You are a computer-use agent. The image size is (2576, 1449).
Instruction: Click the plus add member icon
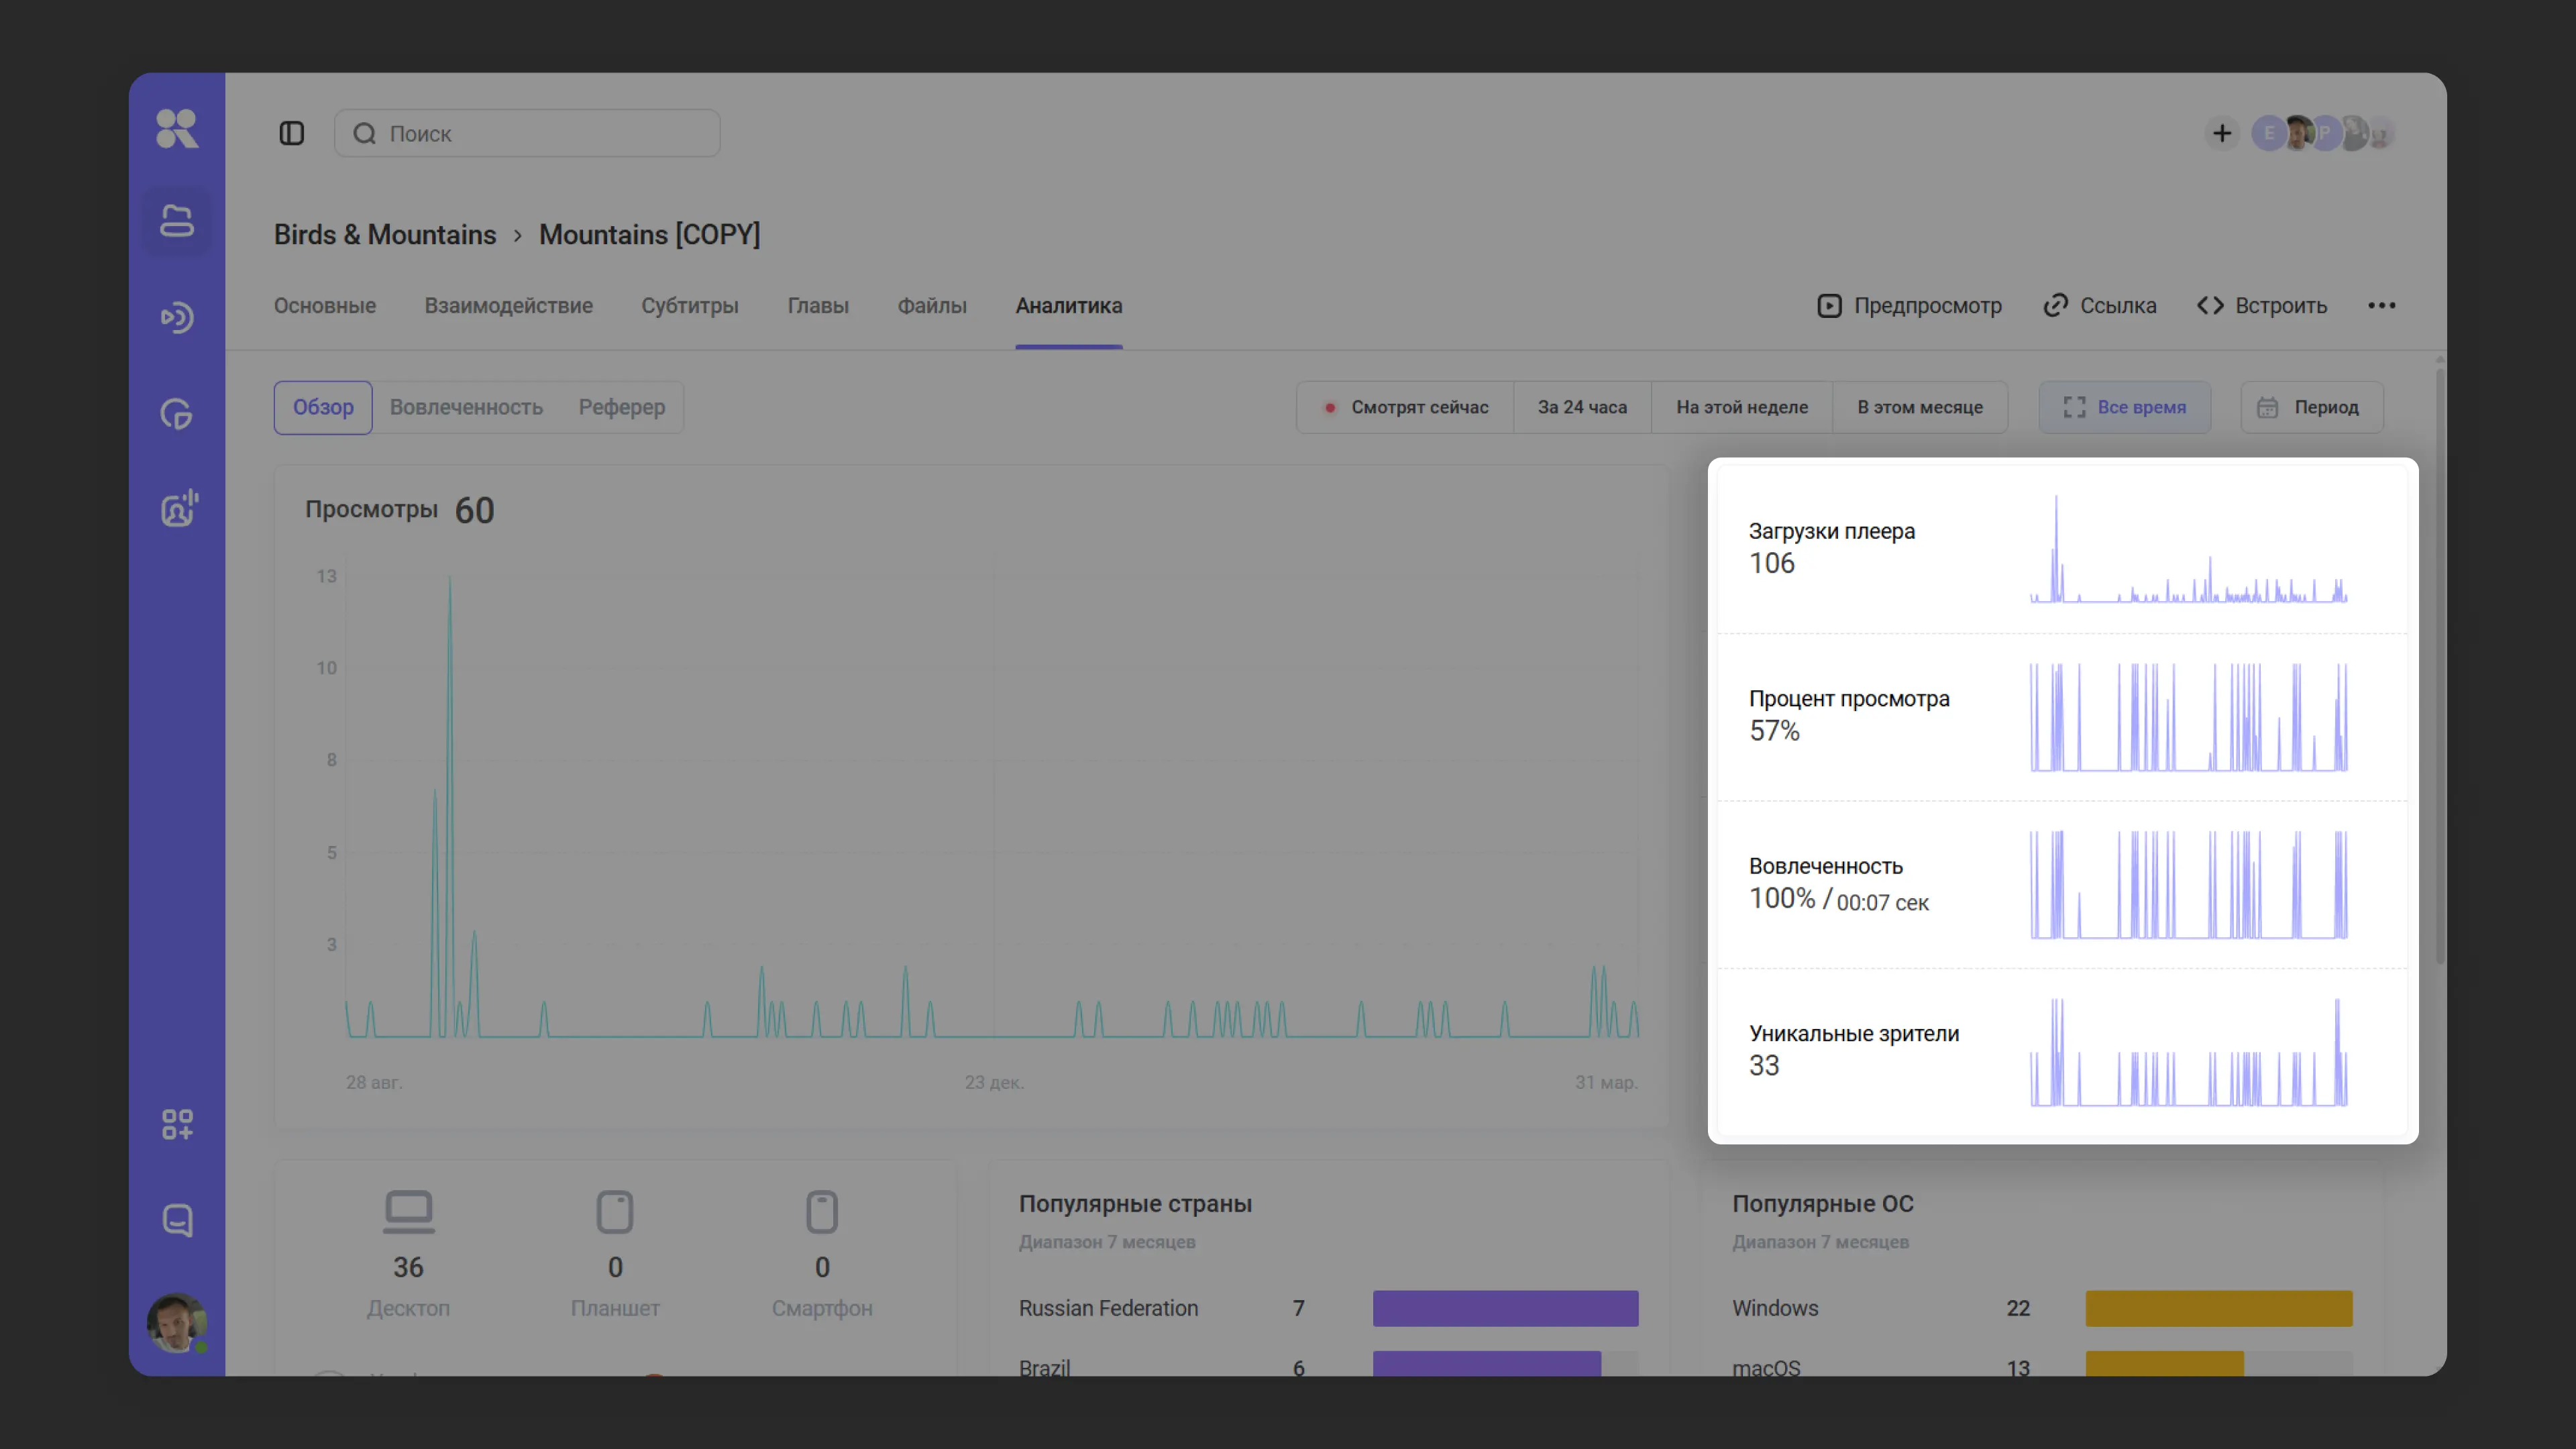pyautogui.click(x=2221, y=133)
